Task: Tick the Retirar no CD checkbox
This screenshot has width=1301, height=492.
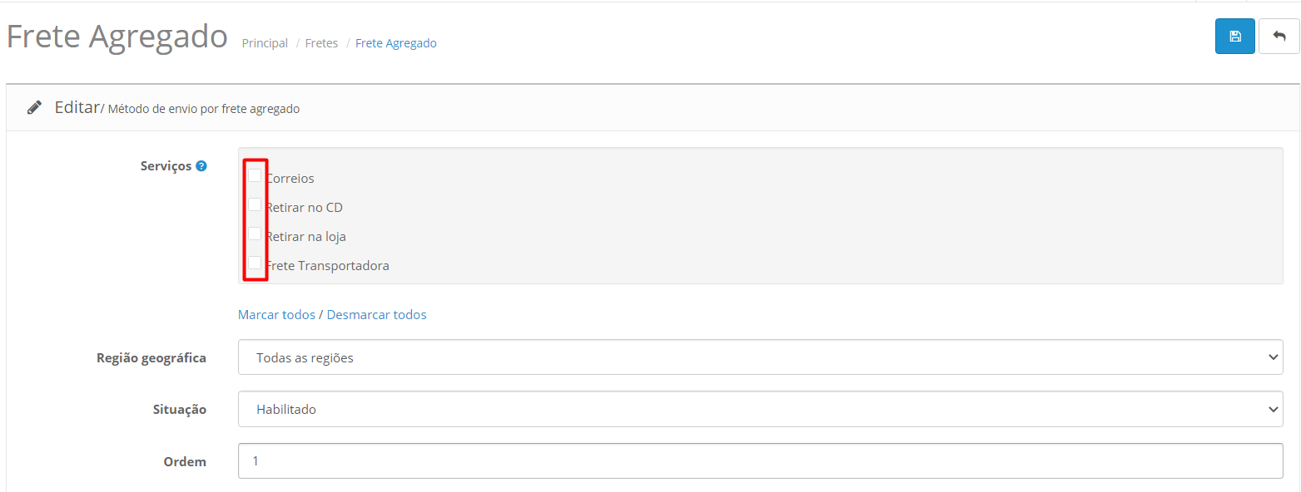Action: pos(255,204)
